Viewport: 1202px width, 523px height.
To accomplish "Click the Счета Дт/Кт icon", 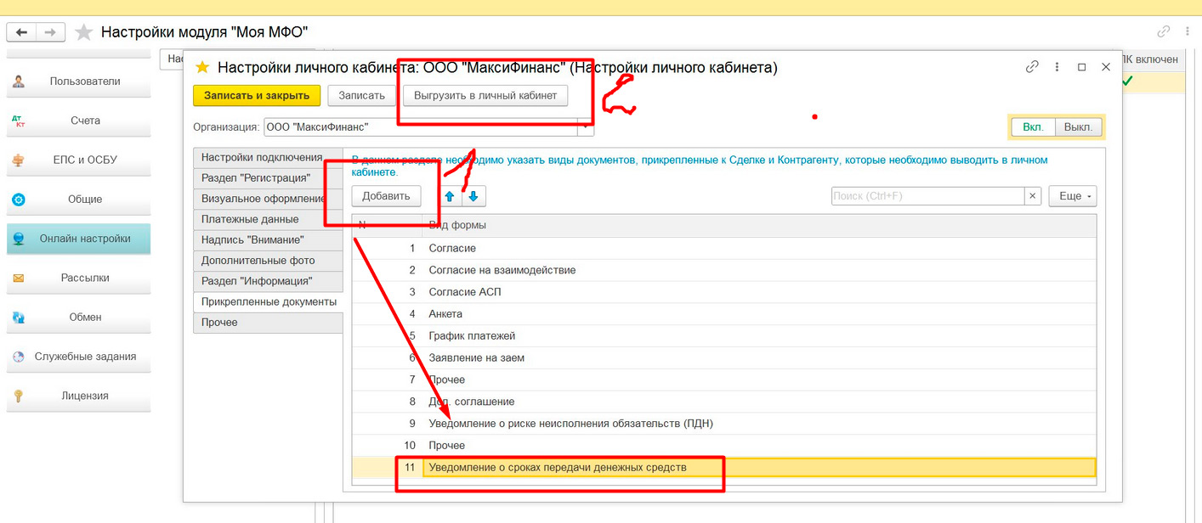I will coord(19,121).
